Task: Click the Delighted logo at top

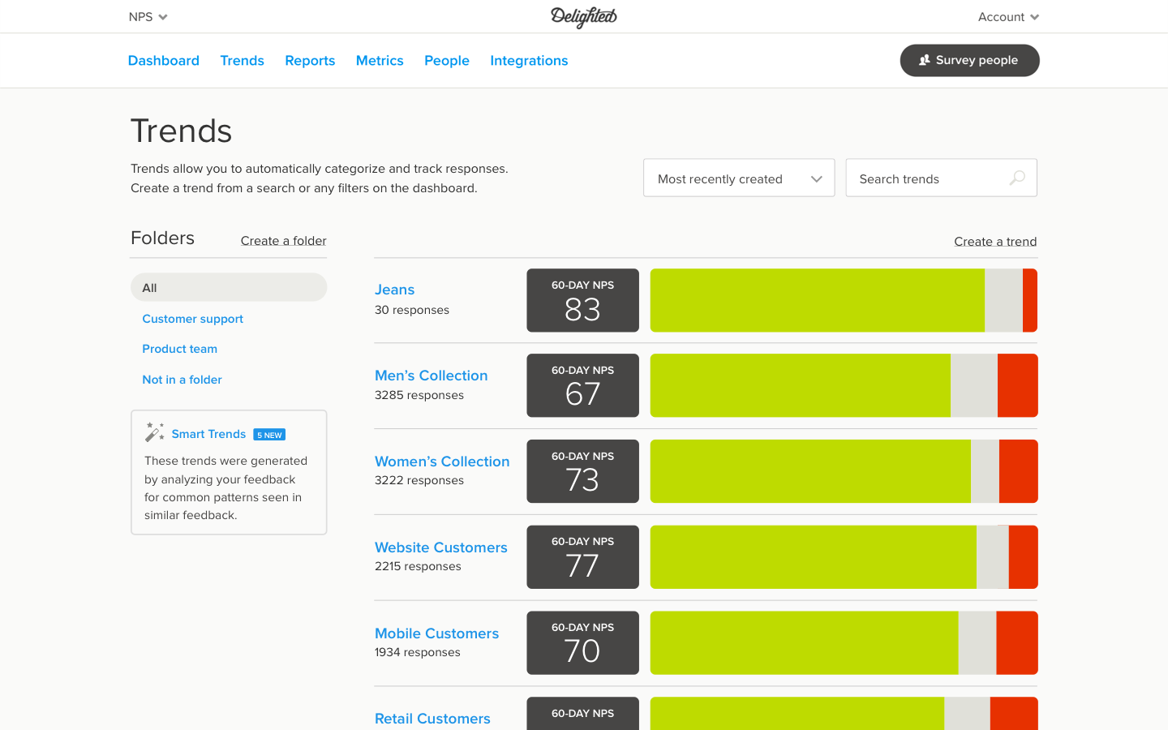Action: [583, 17]
